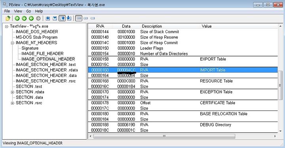The height and width of the screenshot is (148, 285).
Task: Click the vertical scrollbar up arrow
Action: (280, 26)
